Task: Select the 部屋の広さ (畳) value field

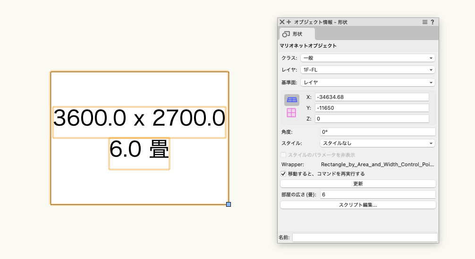Action: click(x=377, y=194)
